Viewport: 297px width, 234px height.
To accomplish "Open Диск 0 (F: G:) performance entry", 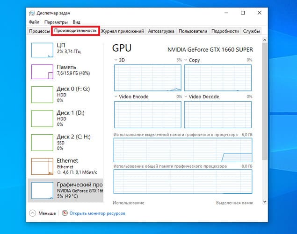I will click(x=65, y=94).
